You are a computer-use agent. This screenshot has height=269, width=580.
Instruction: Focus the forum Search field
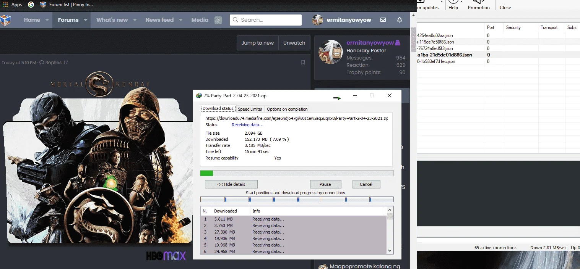coord(266,20)
